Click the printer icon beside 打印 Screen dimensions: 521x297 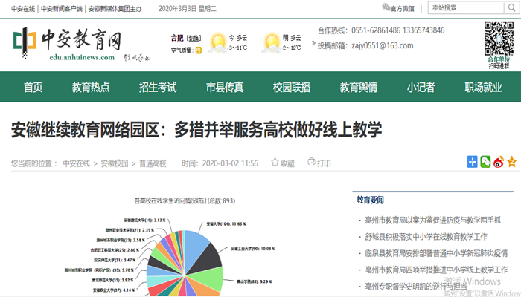click(311, 162)
